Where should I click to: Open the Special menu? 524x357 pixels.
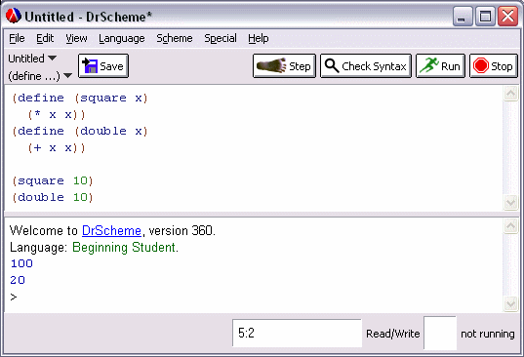221,38
